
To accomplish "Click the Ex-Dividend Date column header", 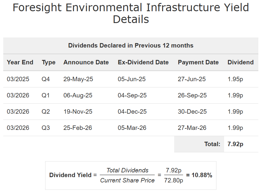I will pyautogui.click(x=143, y=62).
